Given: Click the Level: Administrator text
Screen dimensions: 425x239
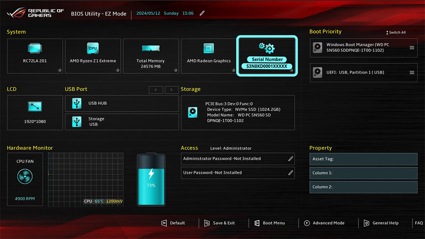Looking at the screenshot, I should 231,148.
